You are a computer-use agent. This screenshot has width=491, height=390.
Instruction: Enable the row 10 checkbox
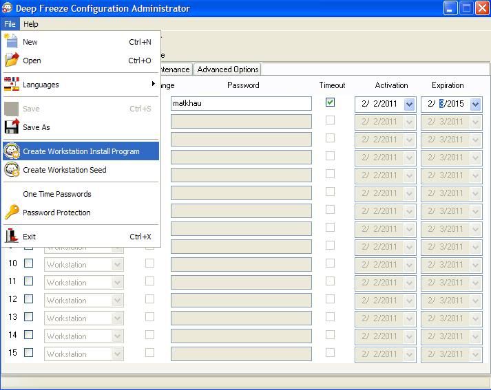pyautogui.click(x=28, y=263)
